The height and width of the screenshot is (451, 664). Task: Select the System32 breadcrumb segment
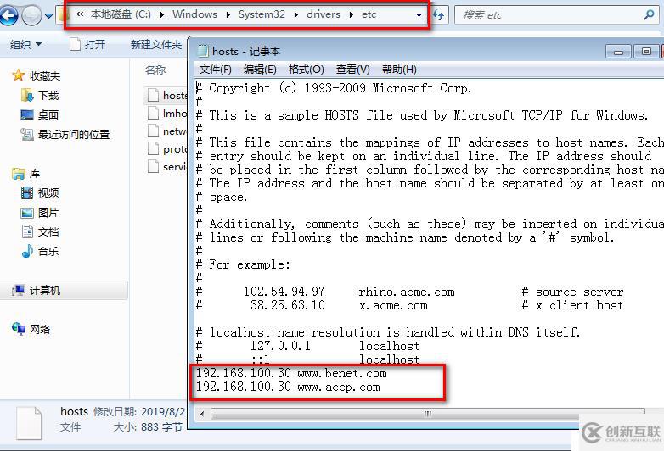(262, 14)
